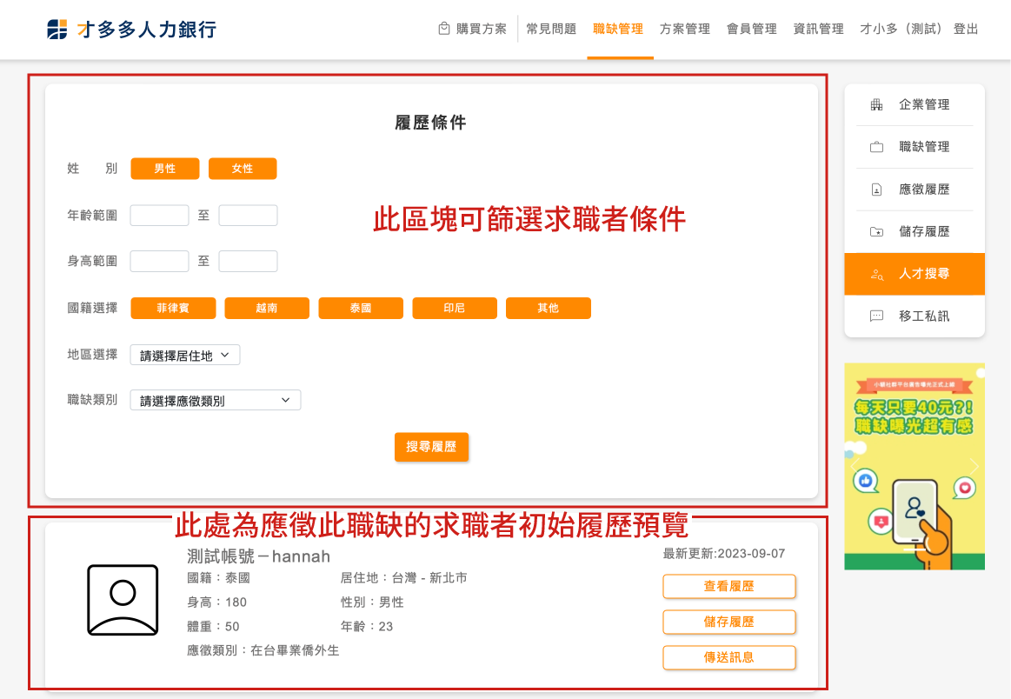Click the 才多多人力銀行 logo icon
This screenshot has width=1011, height=699.
[57, 30]
